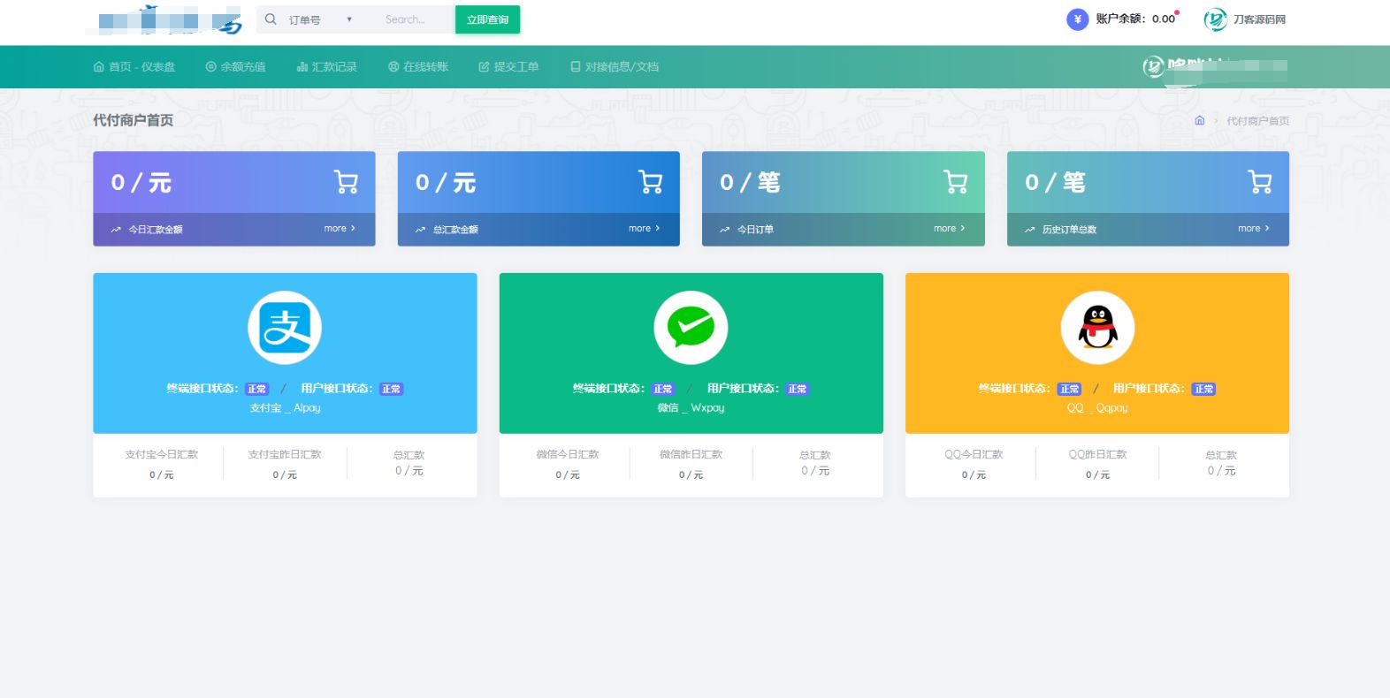Open the 对接信息/文档 menu item
Viewport: 1390px width, 698px height.
(614, 67)
